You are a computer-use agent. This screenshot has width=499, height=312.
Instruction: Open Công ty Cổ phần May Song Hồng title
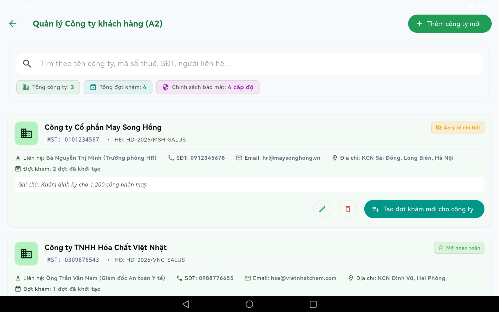point(103,127)
